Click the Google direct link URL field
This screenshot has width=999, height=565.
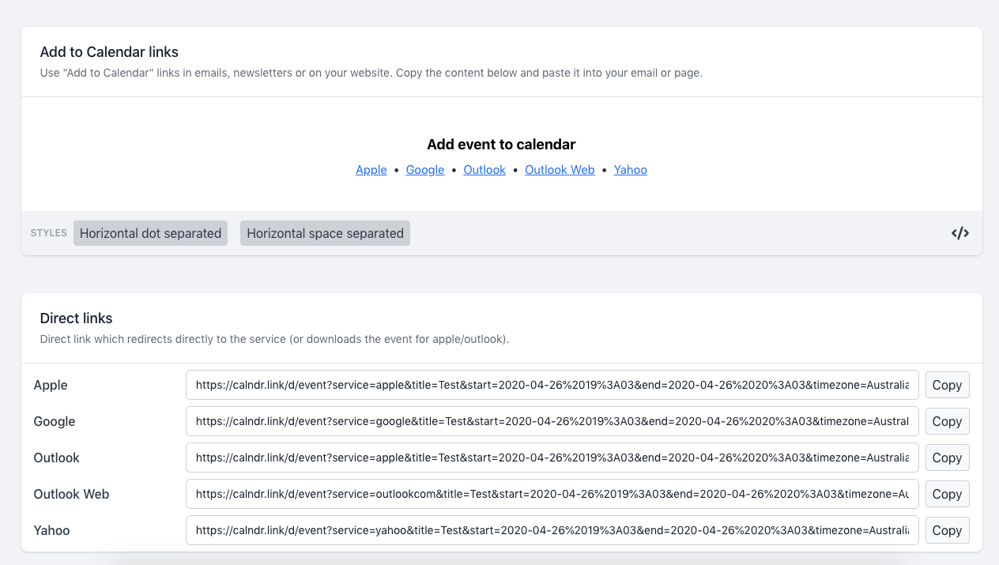tap(552, 421)
